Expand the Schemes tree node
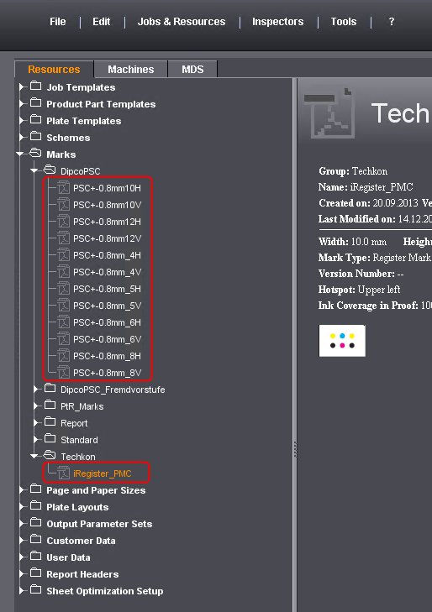 [22, 138]
